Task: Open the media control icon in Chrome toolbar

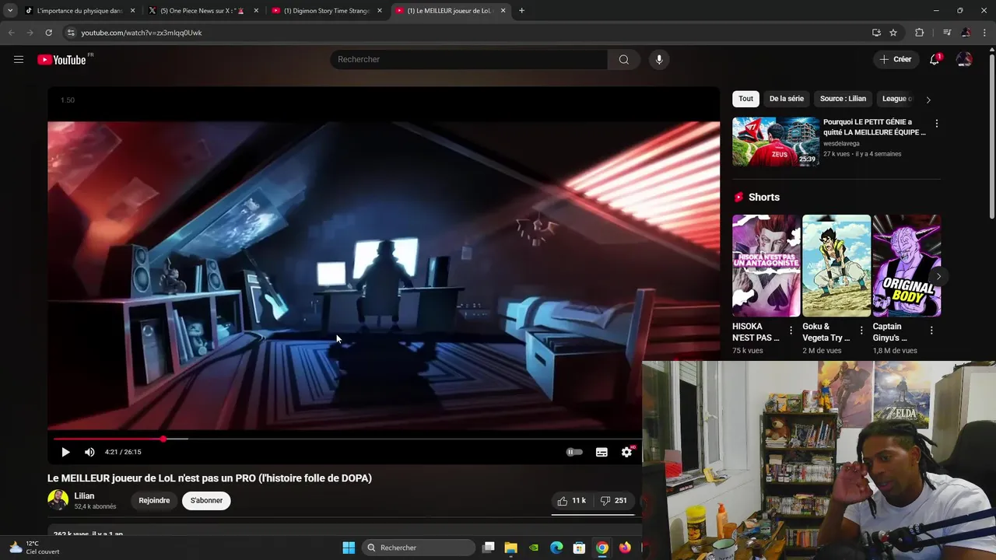Action: 947,33
